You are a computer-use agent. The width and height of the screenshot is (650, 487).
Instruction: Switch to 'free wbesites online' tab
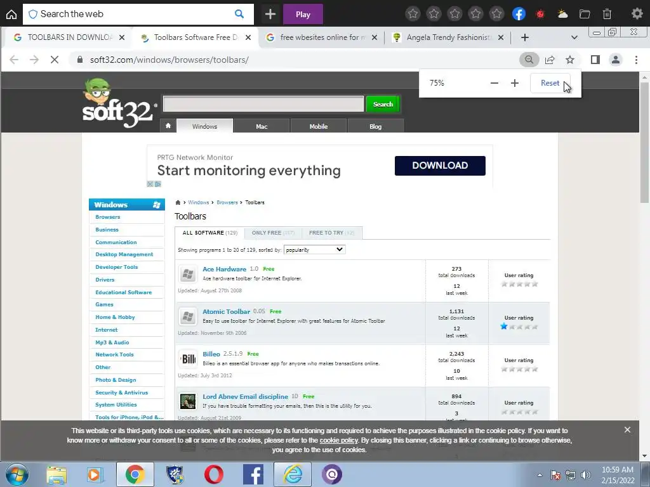(x=322, y=37)
